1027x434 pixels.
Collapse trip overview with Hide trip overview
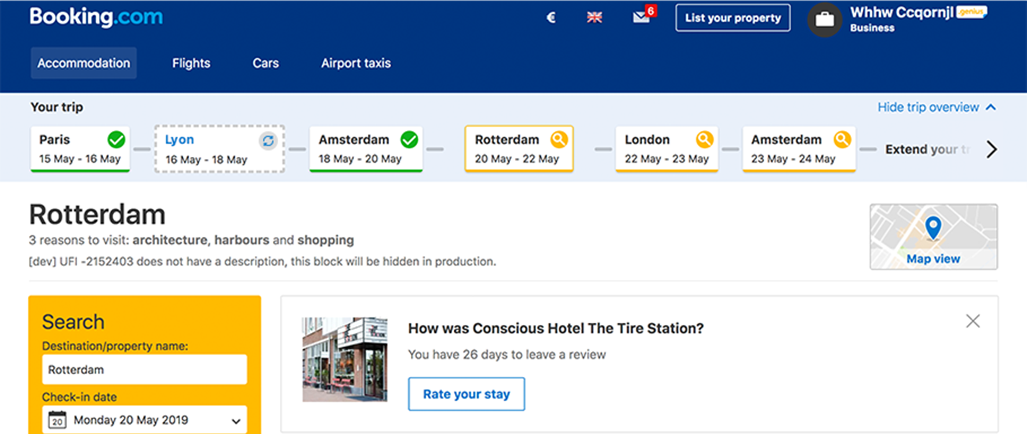click(x=936, y=107)
